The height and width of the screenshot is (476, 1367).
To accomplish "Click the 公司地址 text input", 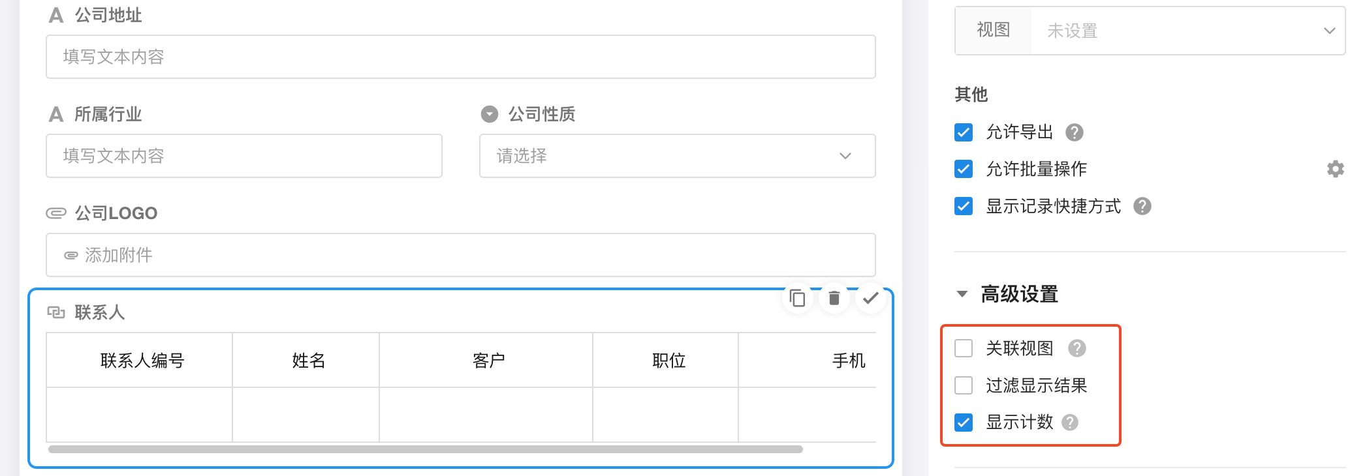I will click(460, 57).
